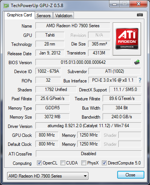This screenshot has height=185, width=150.
Task: Toggle the PhysX checkbox
Action: (84, 163)
